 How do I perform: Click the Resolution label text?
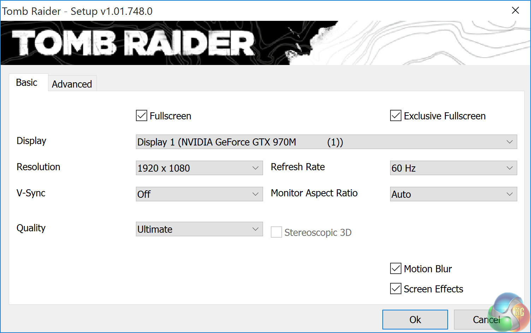point(38,167)
